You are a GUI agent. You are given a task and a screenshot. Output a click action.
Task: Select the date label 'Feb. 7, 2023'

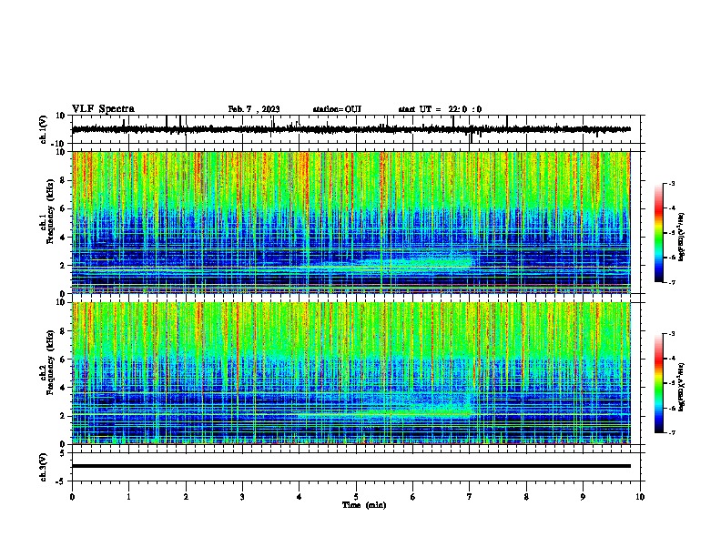click(254, 109)
